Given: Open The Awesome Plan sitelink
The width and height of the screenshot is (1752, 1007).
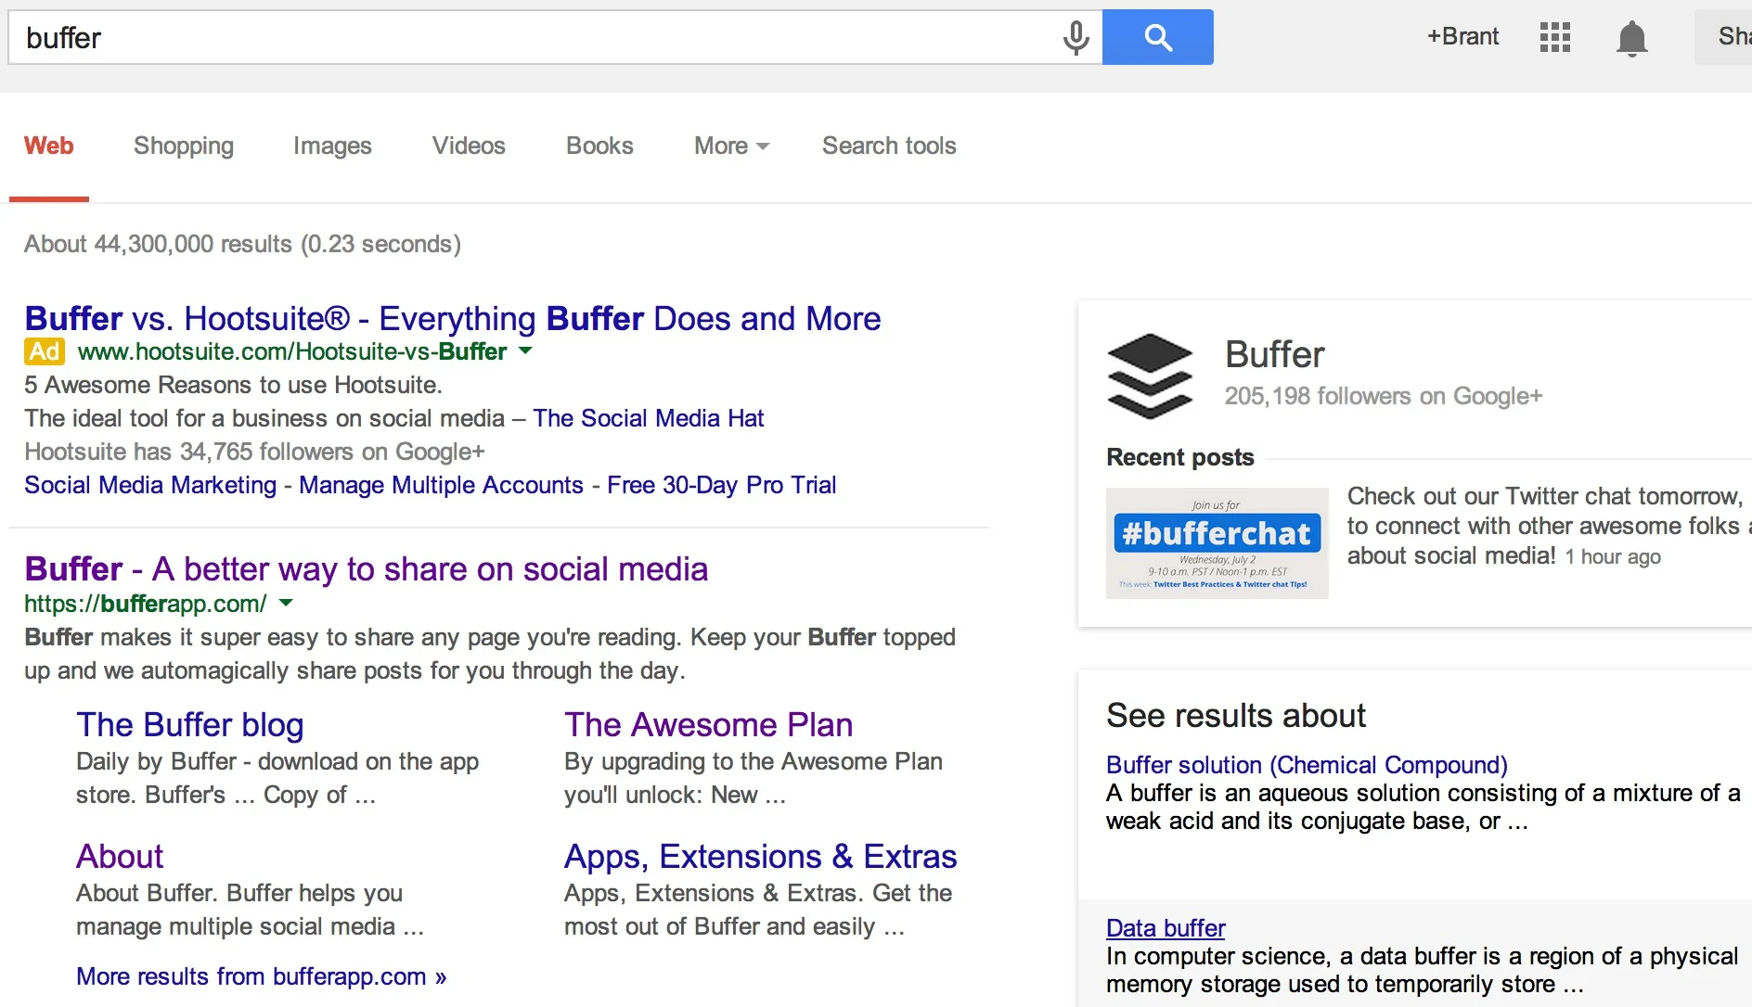Looking at the screenshot, I should point(709,724).
